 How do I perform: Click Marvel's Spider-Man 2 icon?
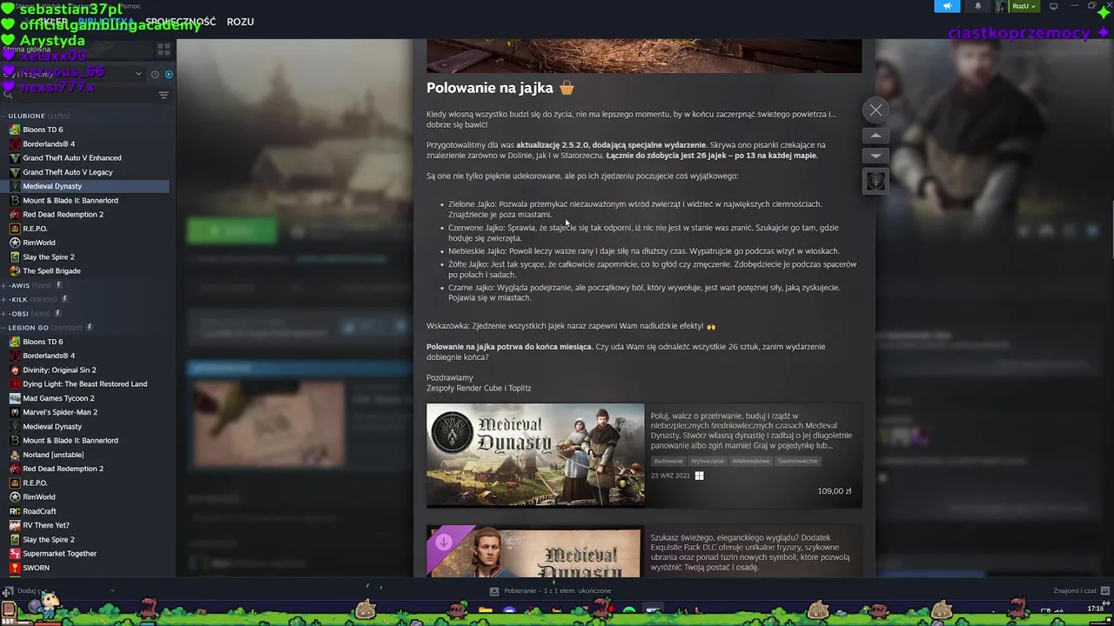coord(15,412)
